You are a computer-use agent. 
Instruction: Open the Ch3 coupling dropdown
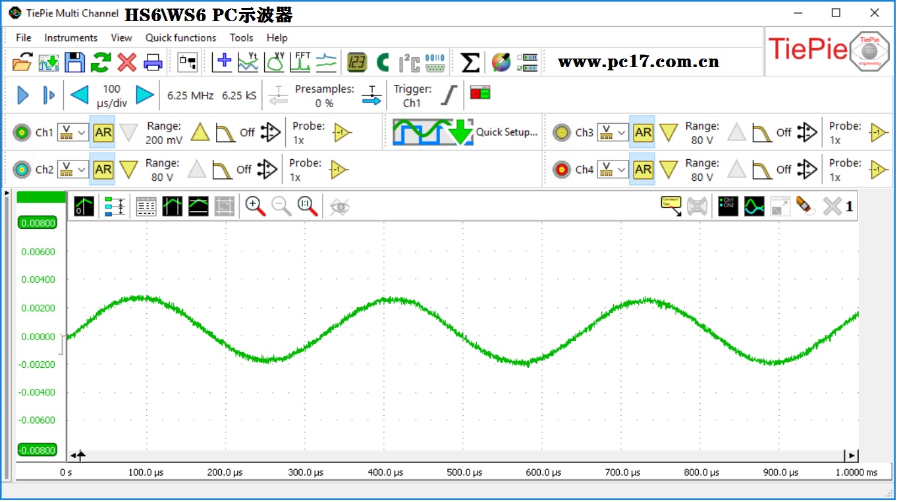point(613,132)
